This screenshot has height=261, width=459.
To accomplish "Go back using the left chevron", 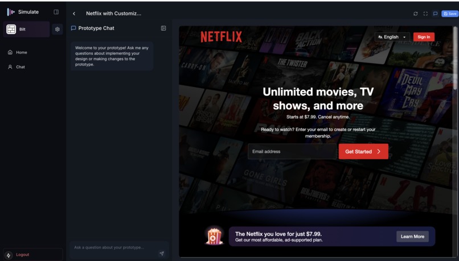I will coord(74,14).
